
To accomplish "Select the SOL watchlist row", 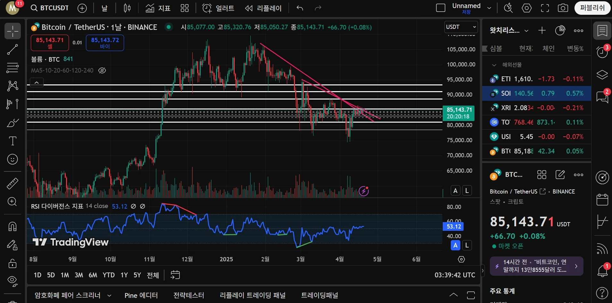I will point(537,93).
